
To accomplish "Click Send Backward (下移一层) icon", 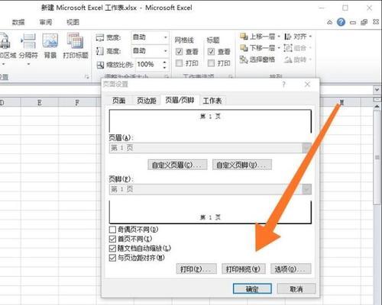I will coord(244,48).
